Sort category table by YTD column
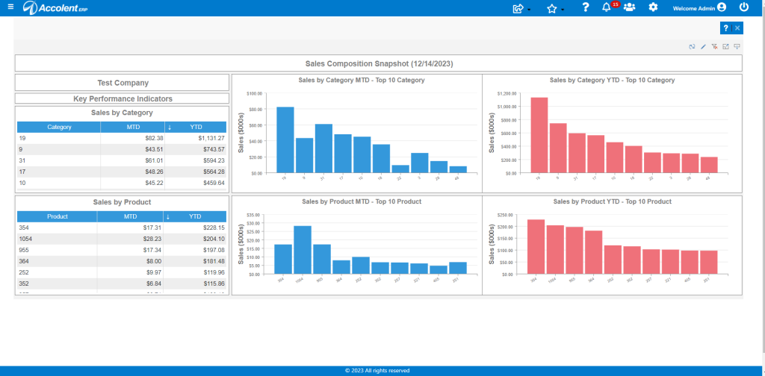This screenshot has width=765, height=376. pyautogui.click(x=196, y=127)
